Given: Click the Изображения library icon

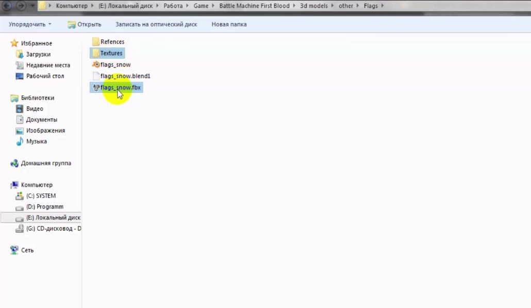Looking at the screenshot, I should pos(20,131).
